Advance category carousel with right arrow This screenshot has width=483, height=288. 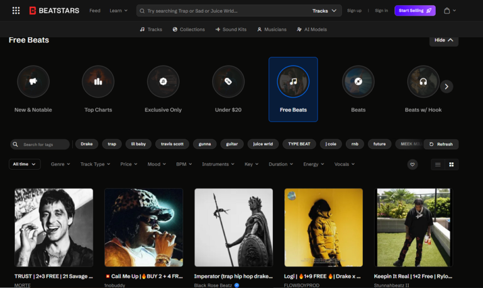(x=447, y=87)
